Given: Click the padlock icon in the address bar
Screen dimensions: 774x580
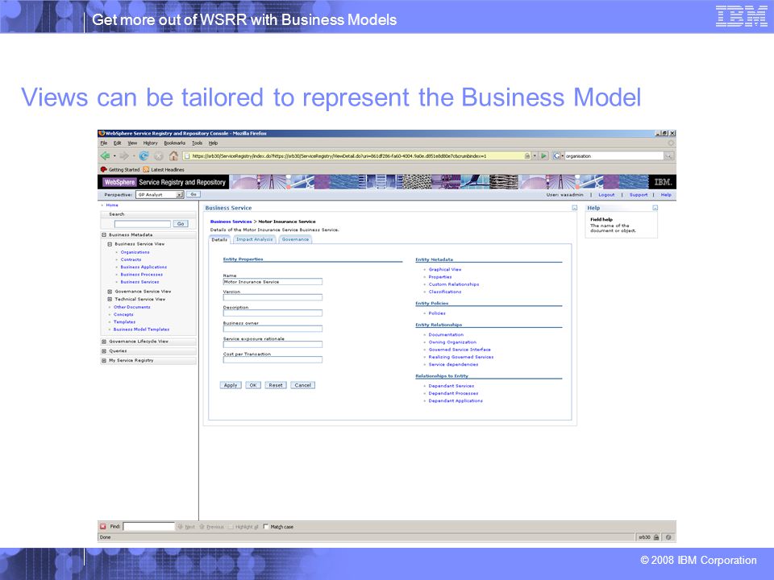Looking at the screenshot, I should pyautogui.click(x=527, y=155).
